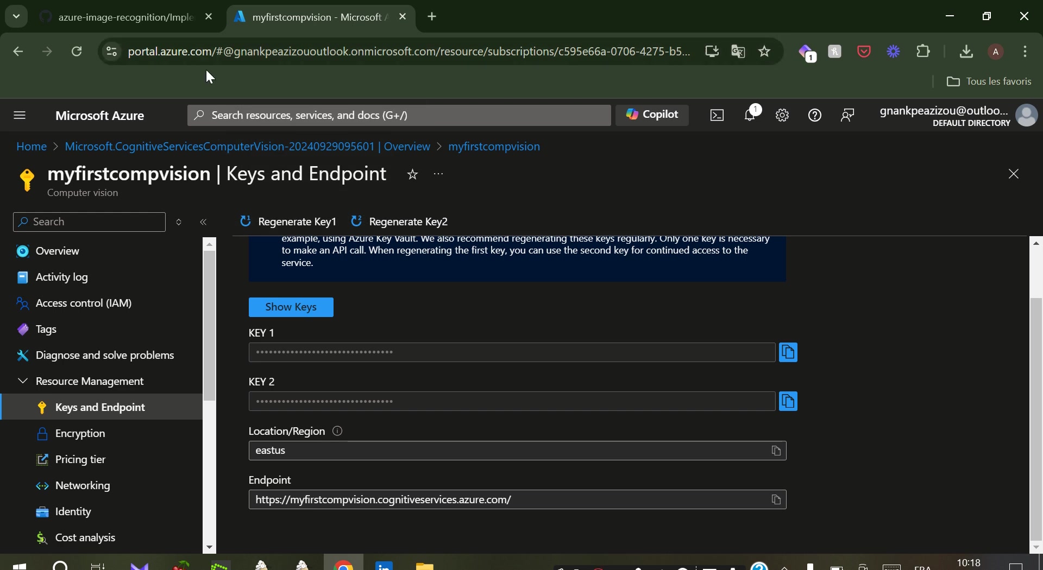The width and height of the screenshot is (1043, 570).
Task: Copy KEY 2 using the copy icon
Action: [789, 402]
